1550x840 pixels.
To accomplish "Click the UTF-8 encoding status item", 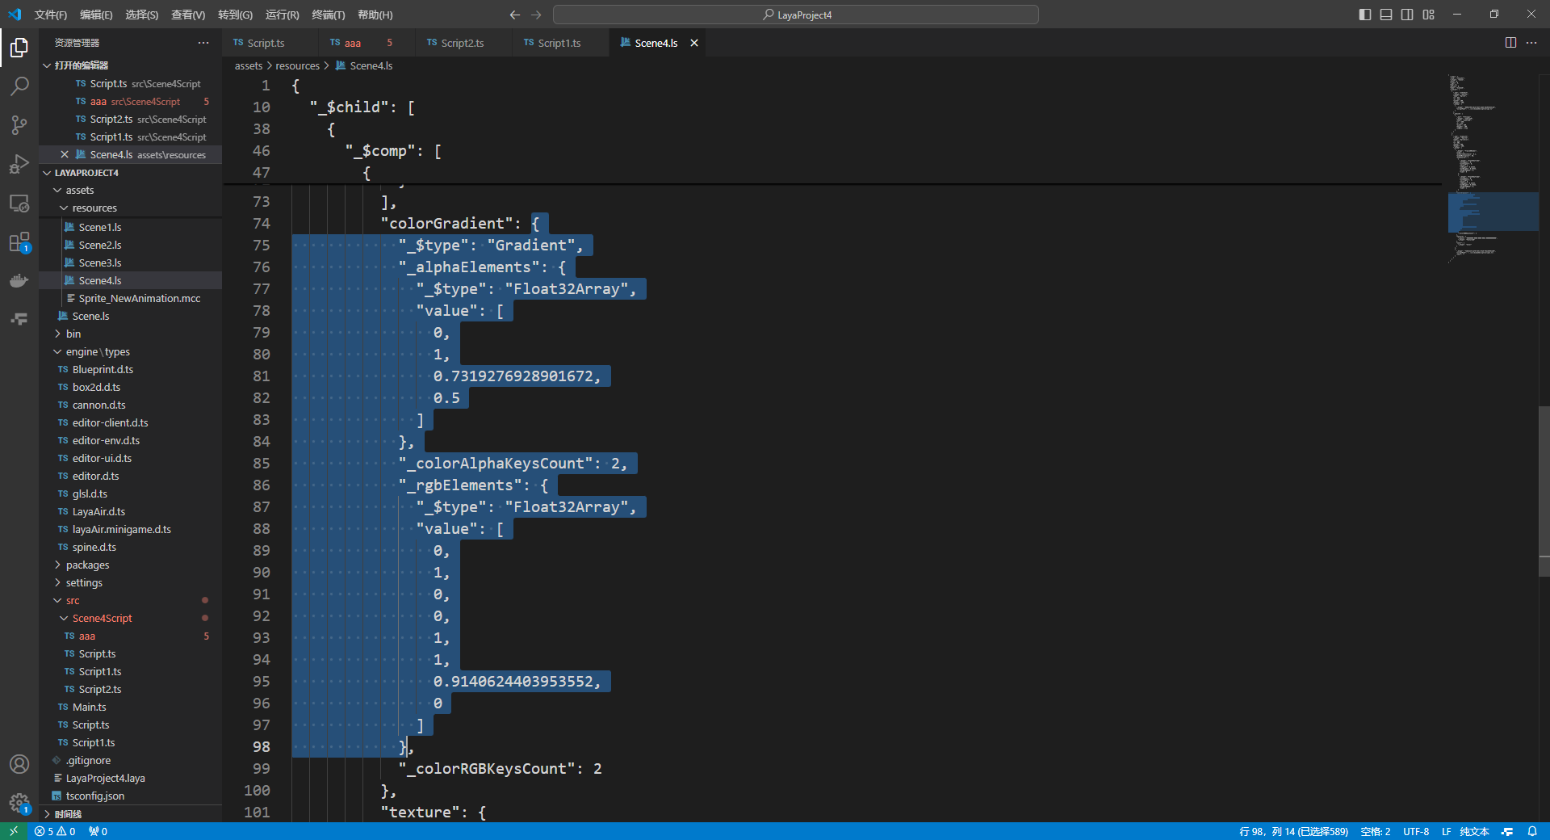I will 1415,831.
